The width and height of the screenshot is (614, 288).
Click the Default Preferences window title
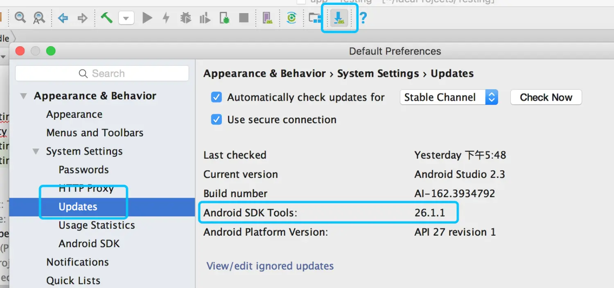(395, 51)
